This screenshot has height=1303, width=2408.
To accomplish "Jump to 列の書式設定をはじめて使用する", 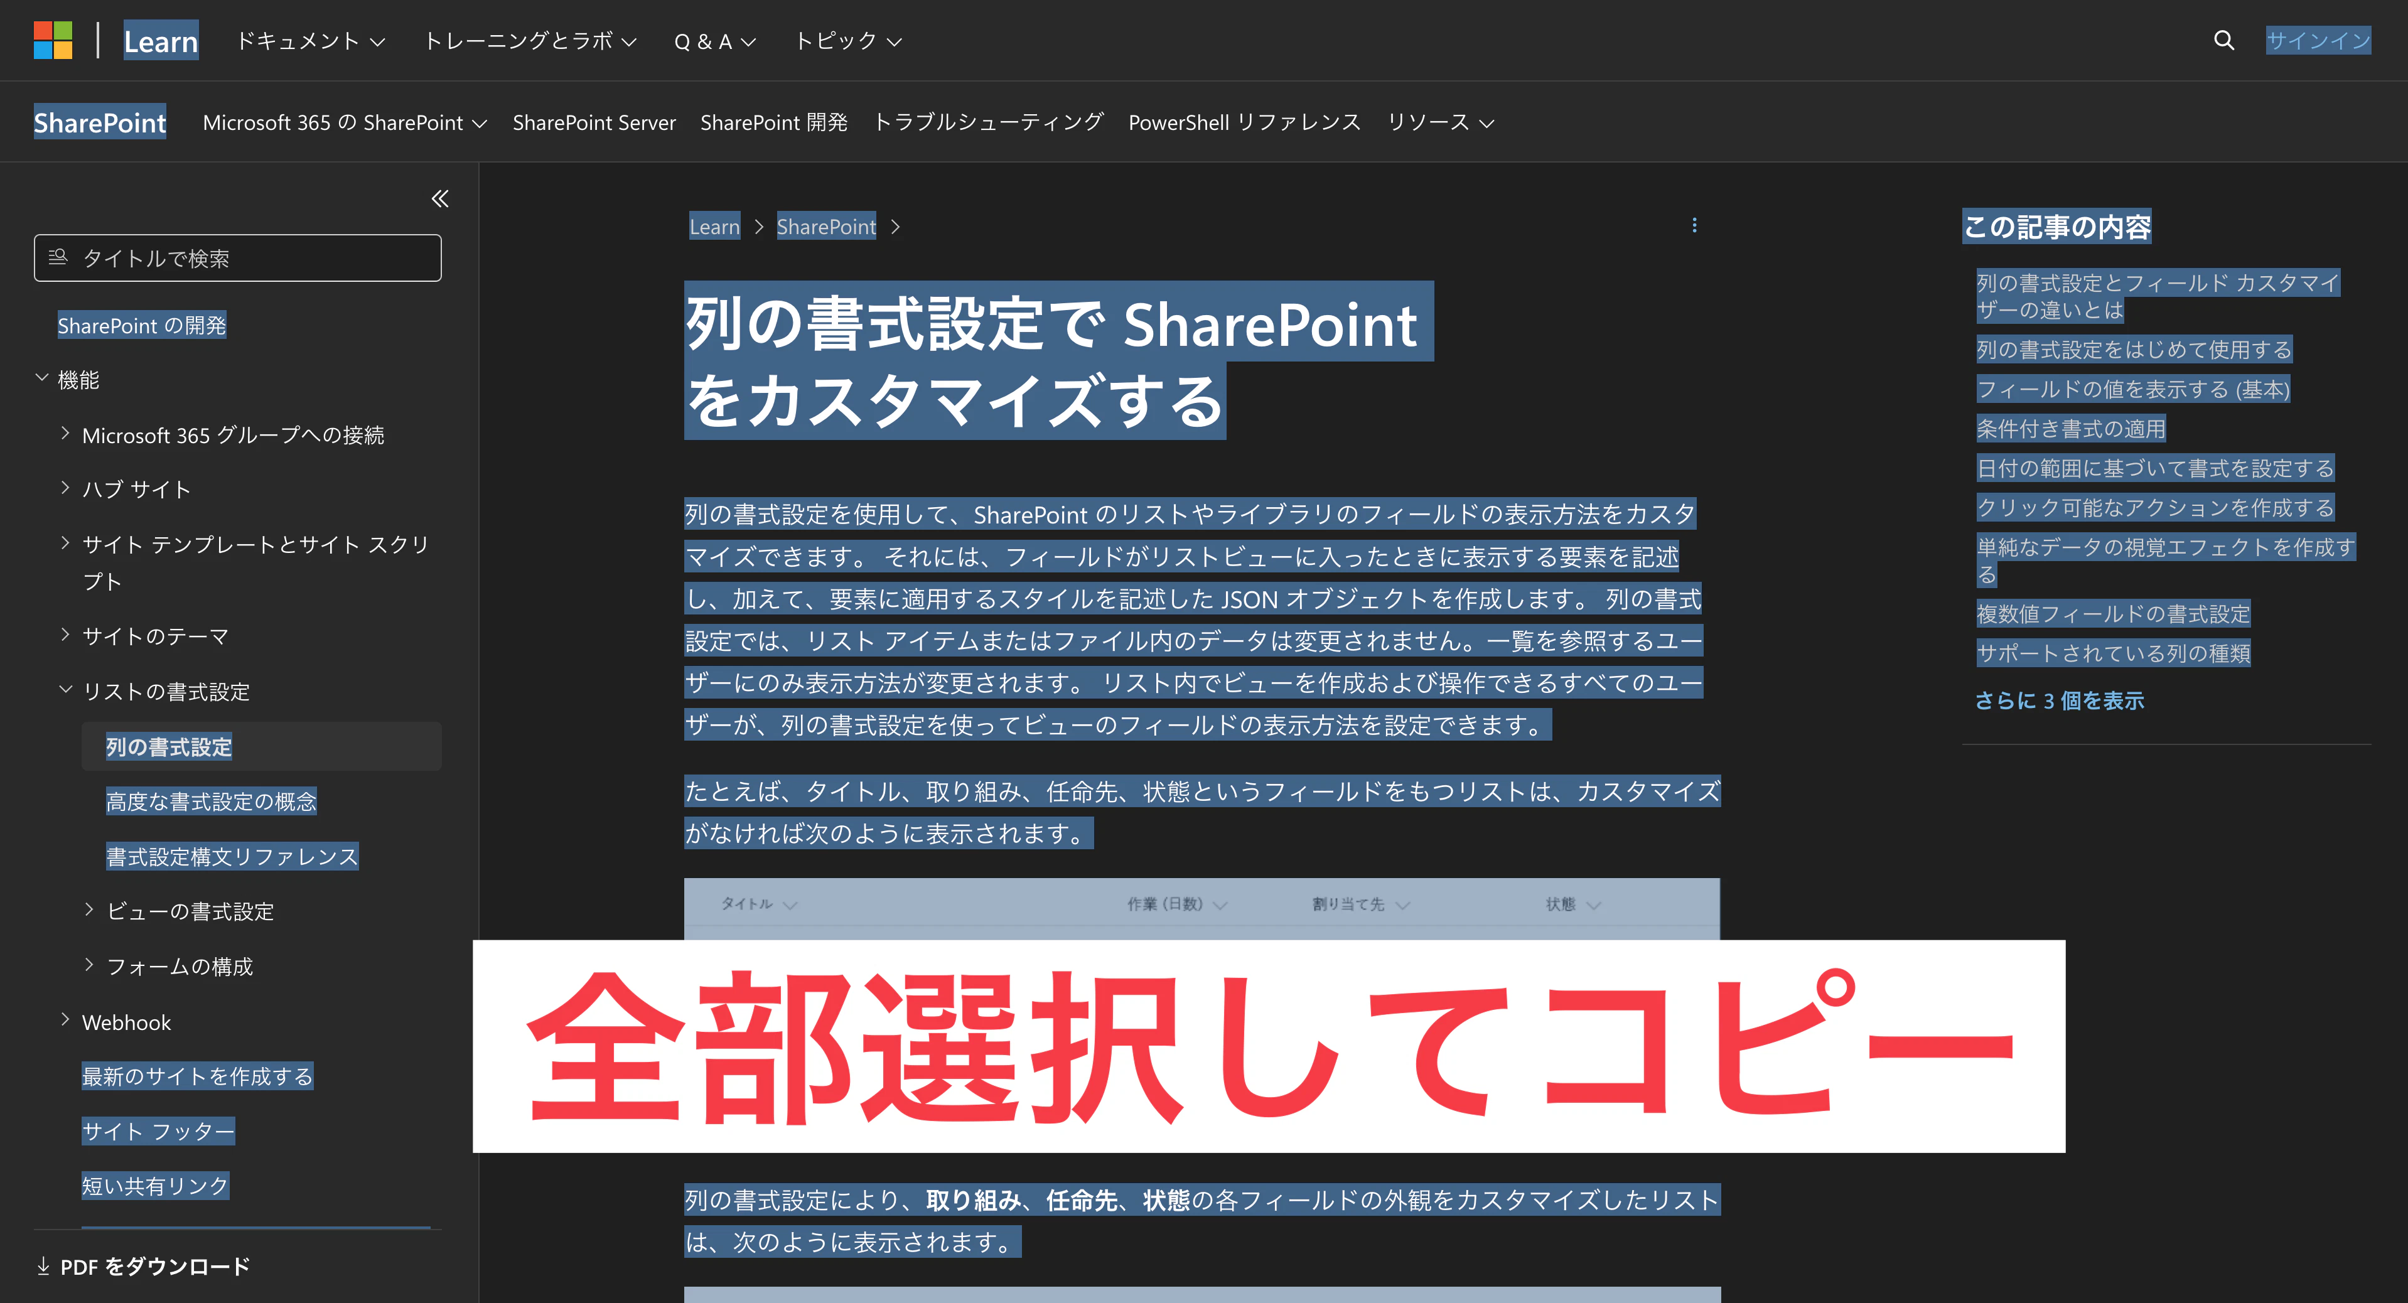I will 2134,350.
